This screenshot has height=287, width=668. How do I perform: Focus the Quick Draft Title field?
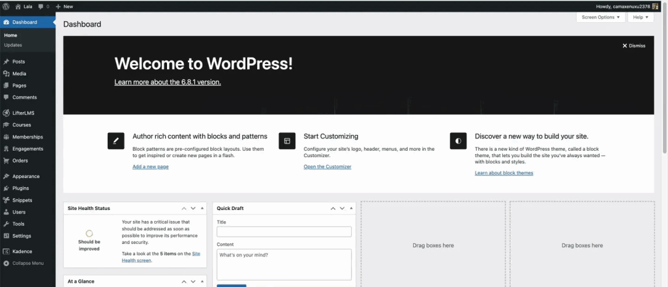click(x=284, y=232)
